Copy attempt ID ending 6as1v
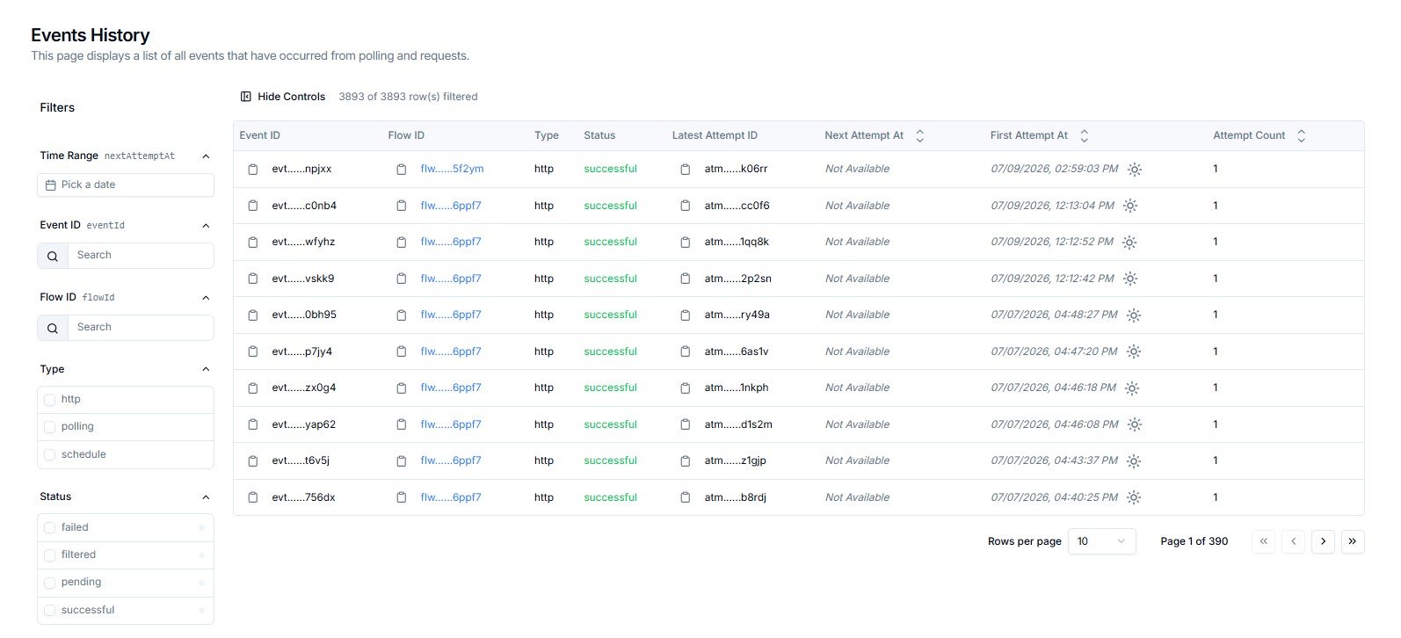This screenshot has height=638, width=1401. (x=686, y=352)
